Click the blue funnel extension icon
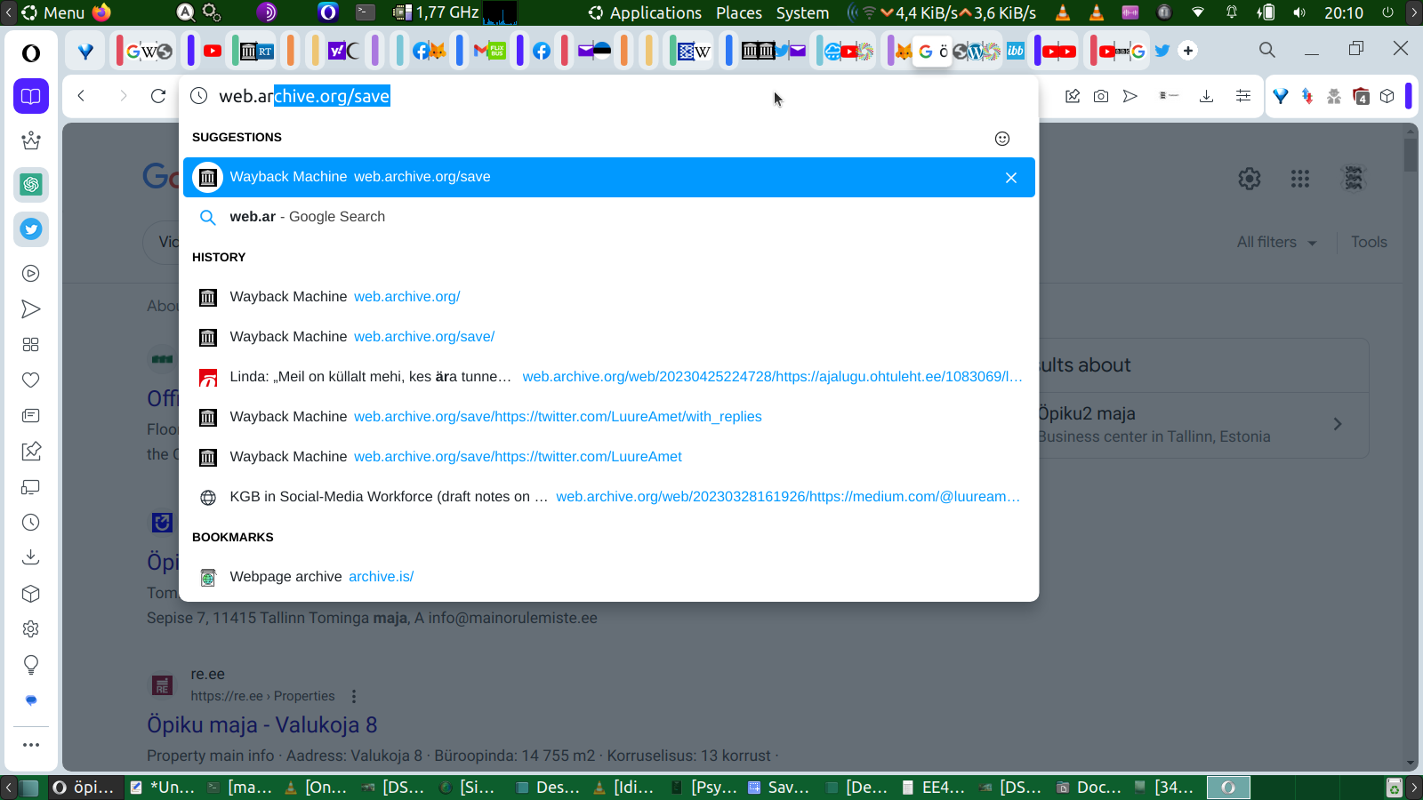Viewport: 1423px width, 800px height. 1281,96
